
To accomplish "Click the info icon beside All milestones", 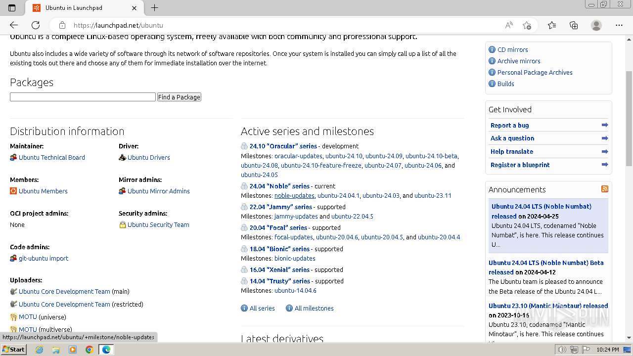I will (x=289, y=308).
